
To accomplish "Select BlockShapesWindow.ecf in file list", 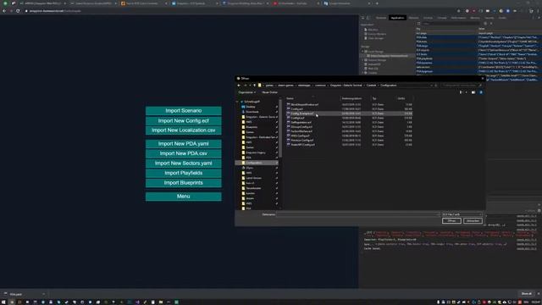I will (304, 104).
